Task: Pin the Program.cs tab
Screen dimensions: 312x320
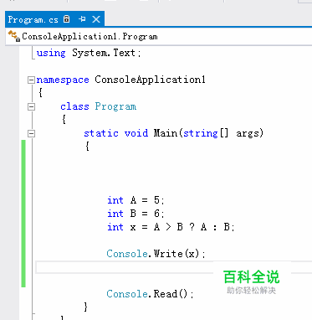Action: pos(82,19)
